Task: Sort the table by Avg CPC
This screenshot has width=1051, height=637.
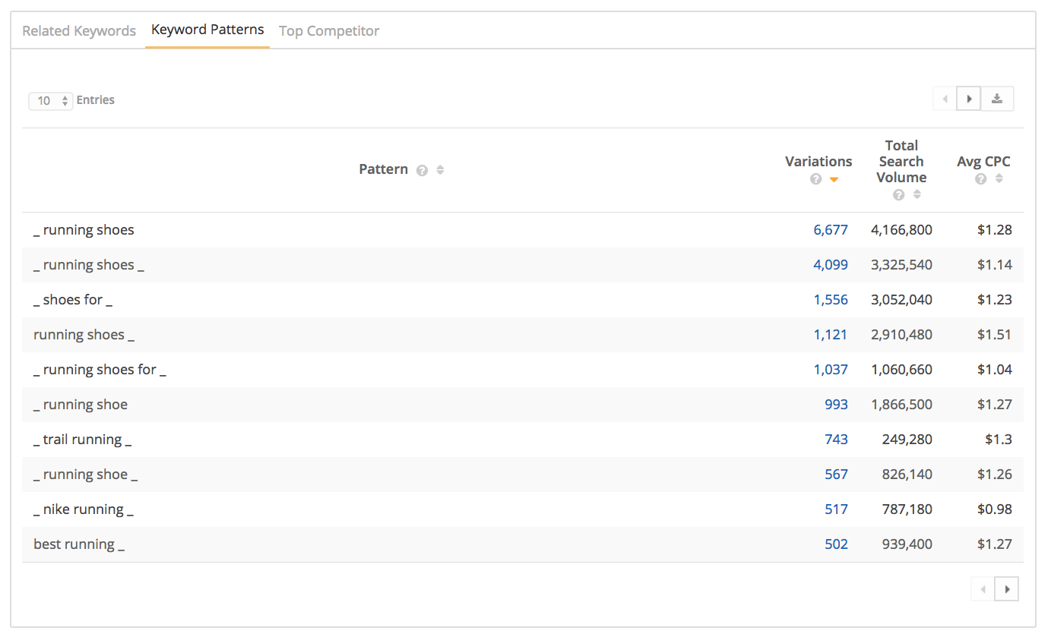Action: pos(999,178)
